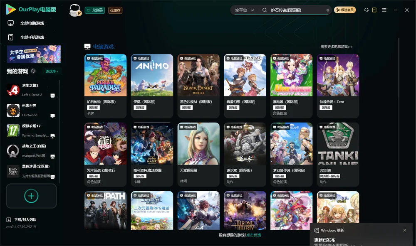Click the download queue arrow icon

coord(9,219)
